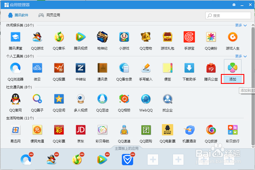This screenshot has height=170, width=255.
Task: Open the 腾讯课堂 app icon
Action: pyautogui.click(x=16, y=37)
